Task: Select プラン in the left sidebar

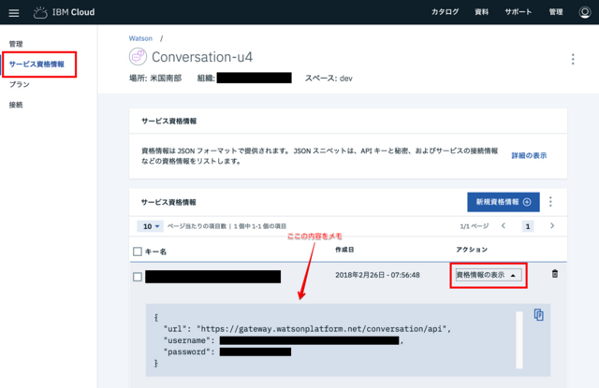Action: pyautogui.click(x=19, y=84)
